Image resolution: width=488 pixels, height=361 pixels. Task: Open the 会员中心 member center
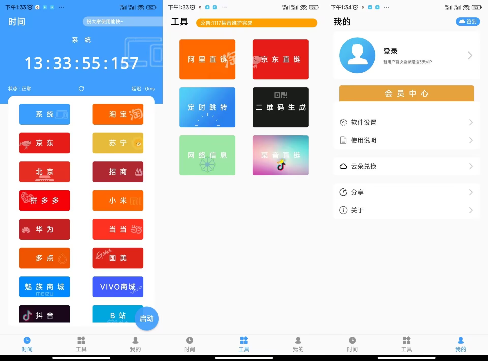coord(406,93)
